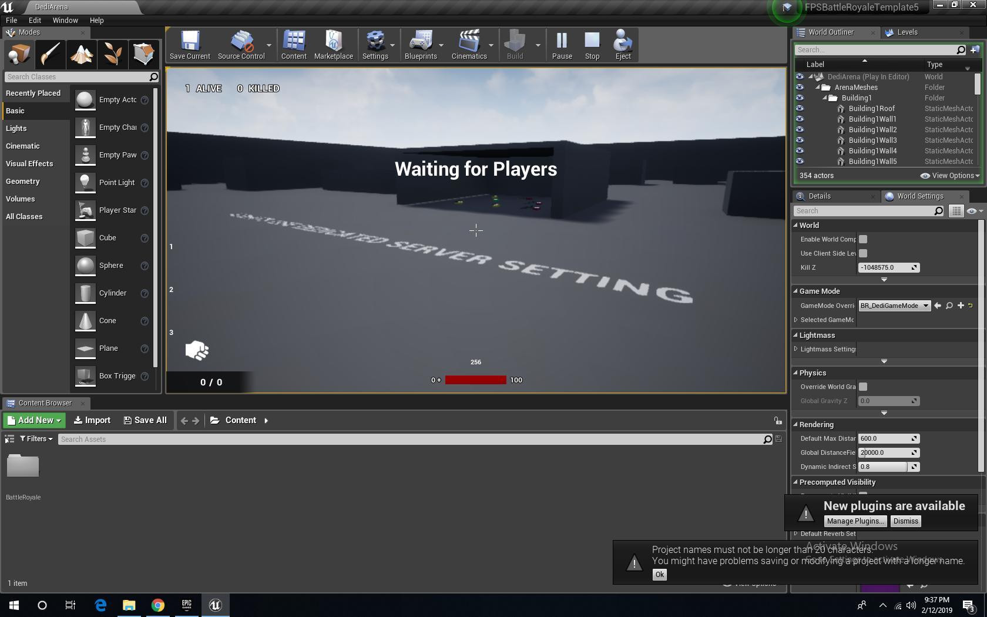Viewport: 987px width, 617px height.
Task: Toggle Use Client Side Level checkbox
Action: [863, 253]
